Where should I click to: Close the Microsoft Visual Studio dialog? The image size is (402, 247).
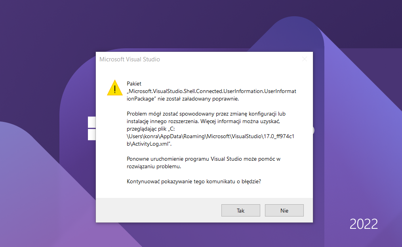(304, 59)
